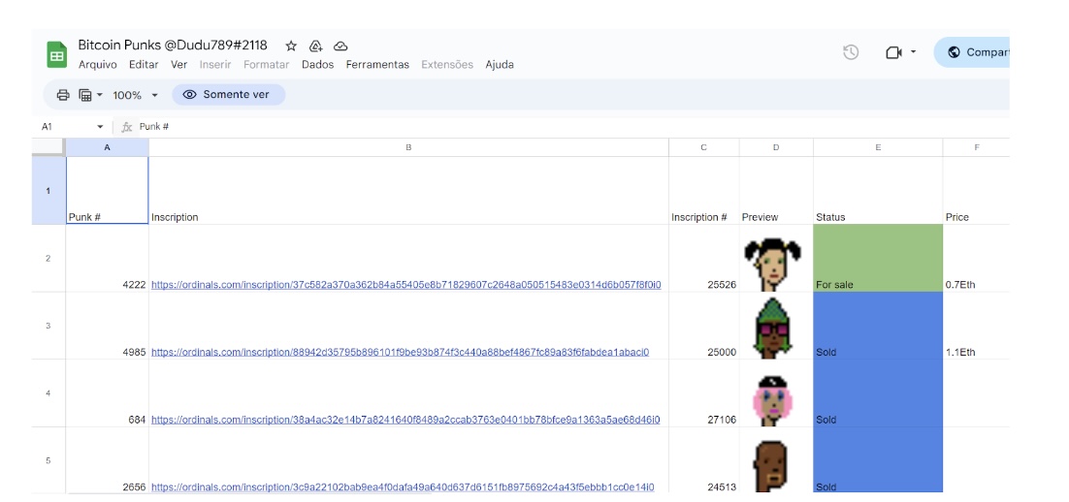Viewport: 1069px width, 502px height.
Task: Open version history clock icon
Action: (x=851, y=52)
